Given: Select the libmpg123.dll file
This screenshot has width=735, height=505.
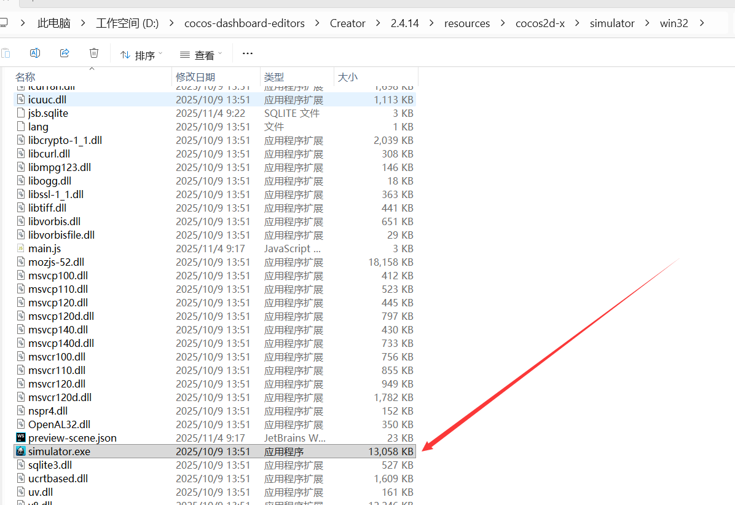Looking at the screenshot, I should click(60, 167).
